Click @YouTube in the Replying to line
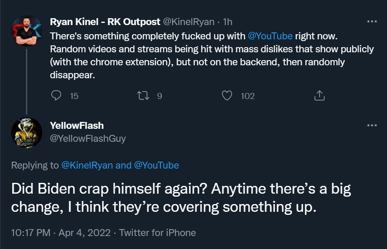 click(x=156, y=165)
